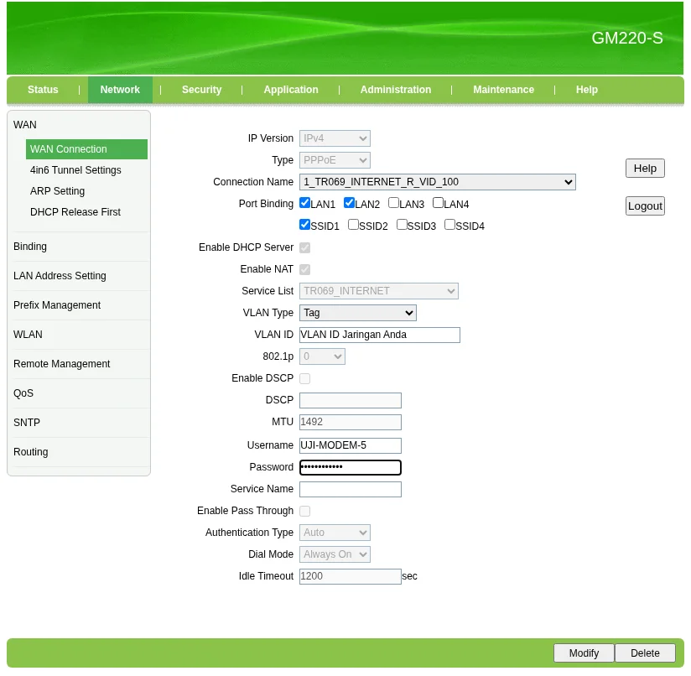Open the WLAN section
The image size is (691, 676).
pyautogui.click(x=28, y=335)
